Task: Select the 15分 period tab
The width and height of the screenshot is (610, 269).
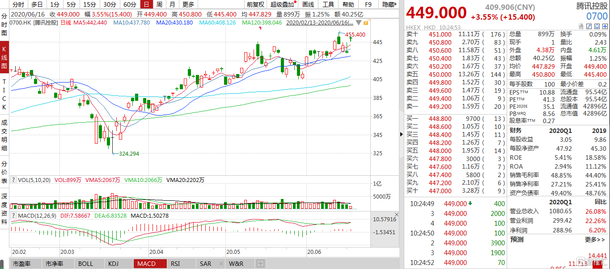Action: (x=89, y=4)
